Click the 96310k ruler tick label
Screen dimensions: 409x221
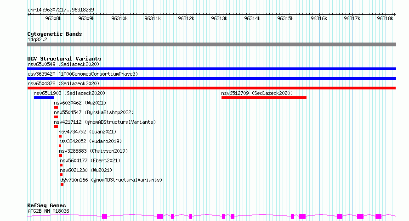120,18
